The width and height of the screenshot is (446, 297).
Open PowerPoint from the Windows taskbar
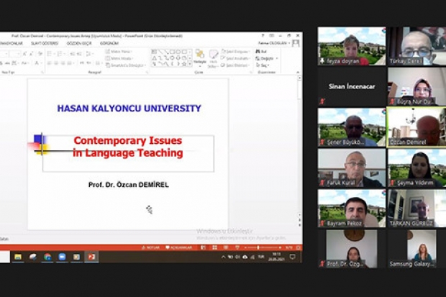tap(91, 257)
